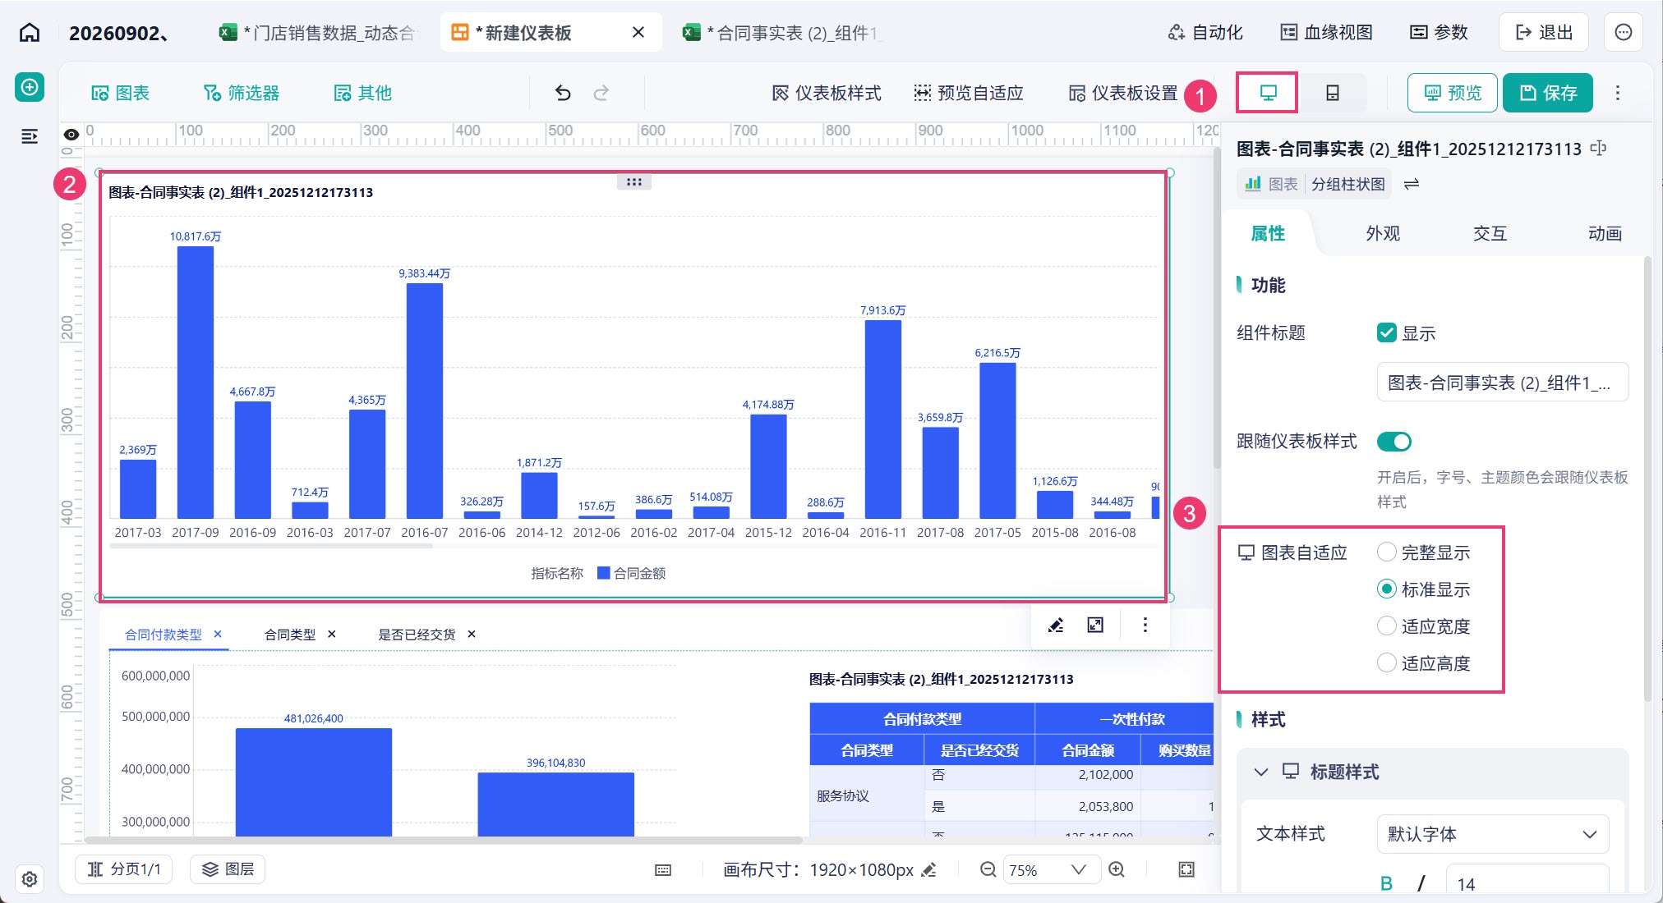Screen dimensions: 1663x903
Task: Turn off the 跟随仪表板样式 switch
Action: [x=1394, y=442]
